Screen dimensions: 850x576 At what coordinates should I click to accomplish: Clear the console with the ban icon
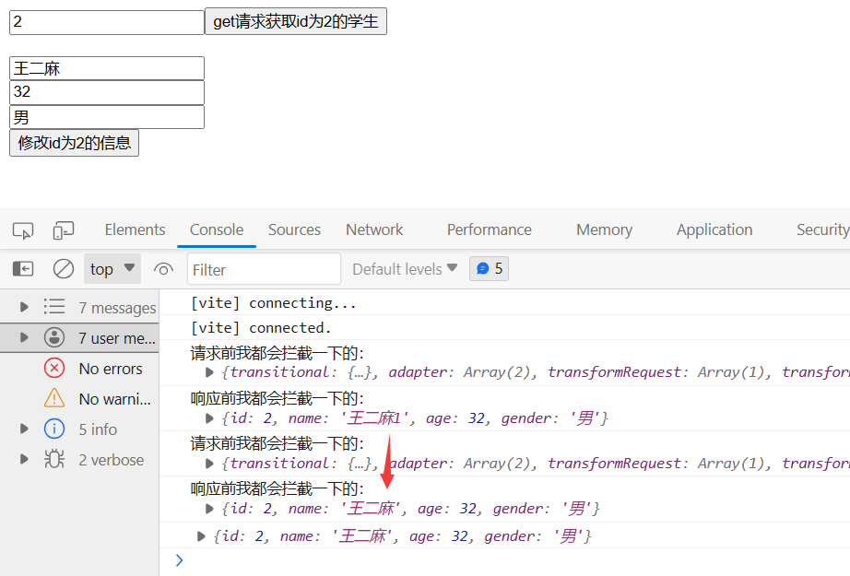pyautogui.click(x=64, y=269)
